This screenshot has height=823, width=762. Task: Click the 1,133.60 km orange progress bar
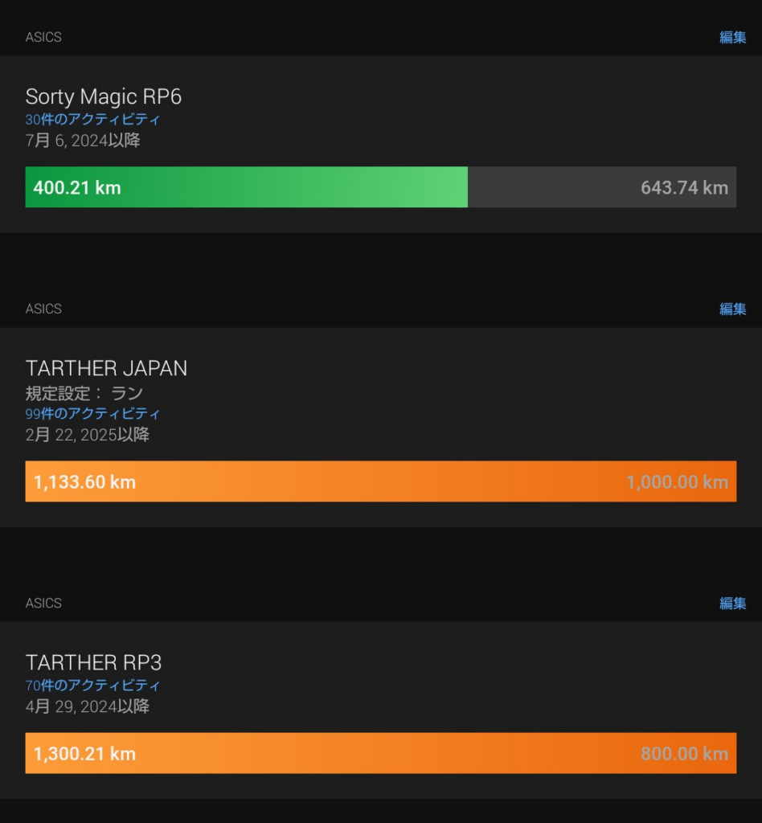pyautogui.click(x=380, y=481)
